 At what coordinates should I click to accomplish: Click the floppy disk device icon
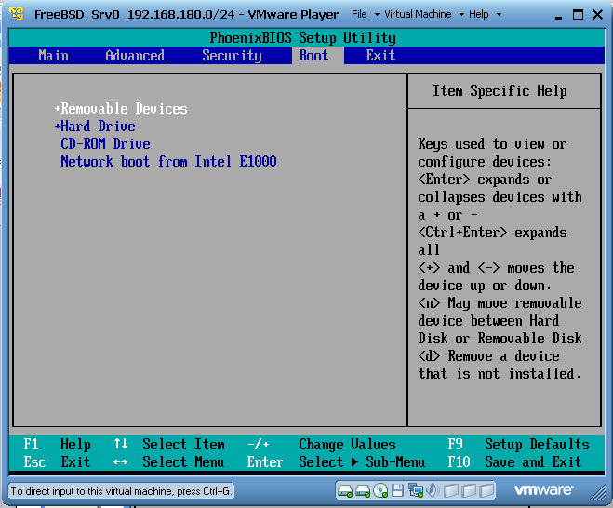(397, 490)
